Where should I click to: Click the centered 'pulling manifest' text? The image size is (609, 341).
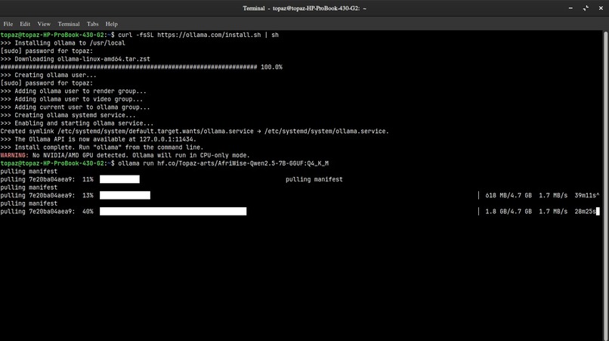314,179
